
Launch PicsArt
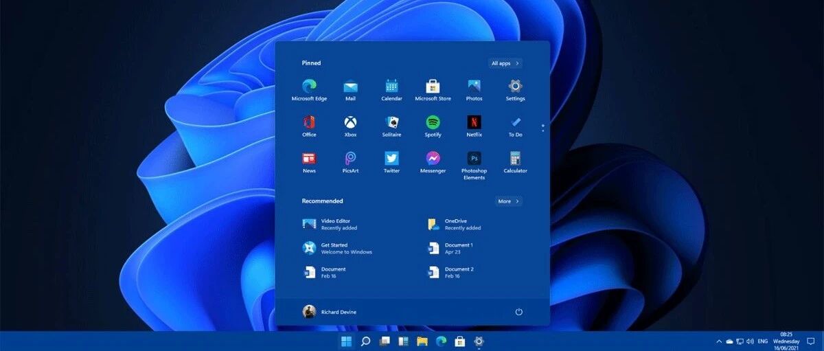click(350, 163)
